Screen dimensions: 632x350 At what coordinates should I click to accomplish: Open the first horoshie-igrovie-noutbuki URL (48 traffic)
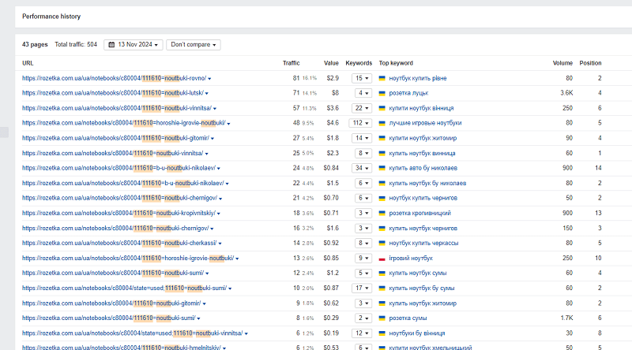click(x=124, y=123)
